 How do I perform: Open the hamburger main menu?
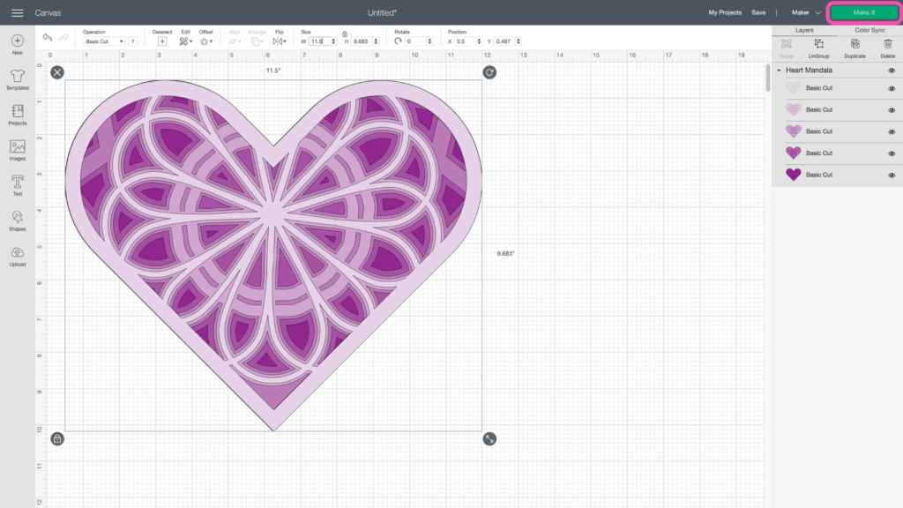[18, 12]
